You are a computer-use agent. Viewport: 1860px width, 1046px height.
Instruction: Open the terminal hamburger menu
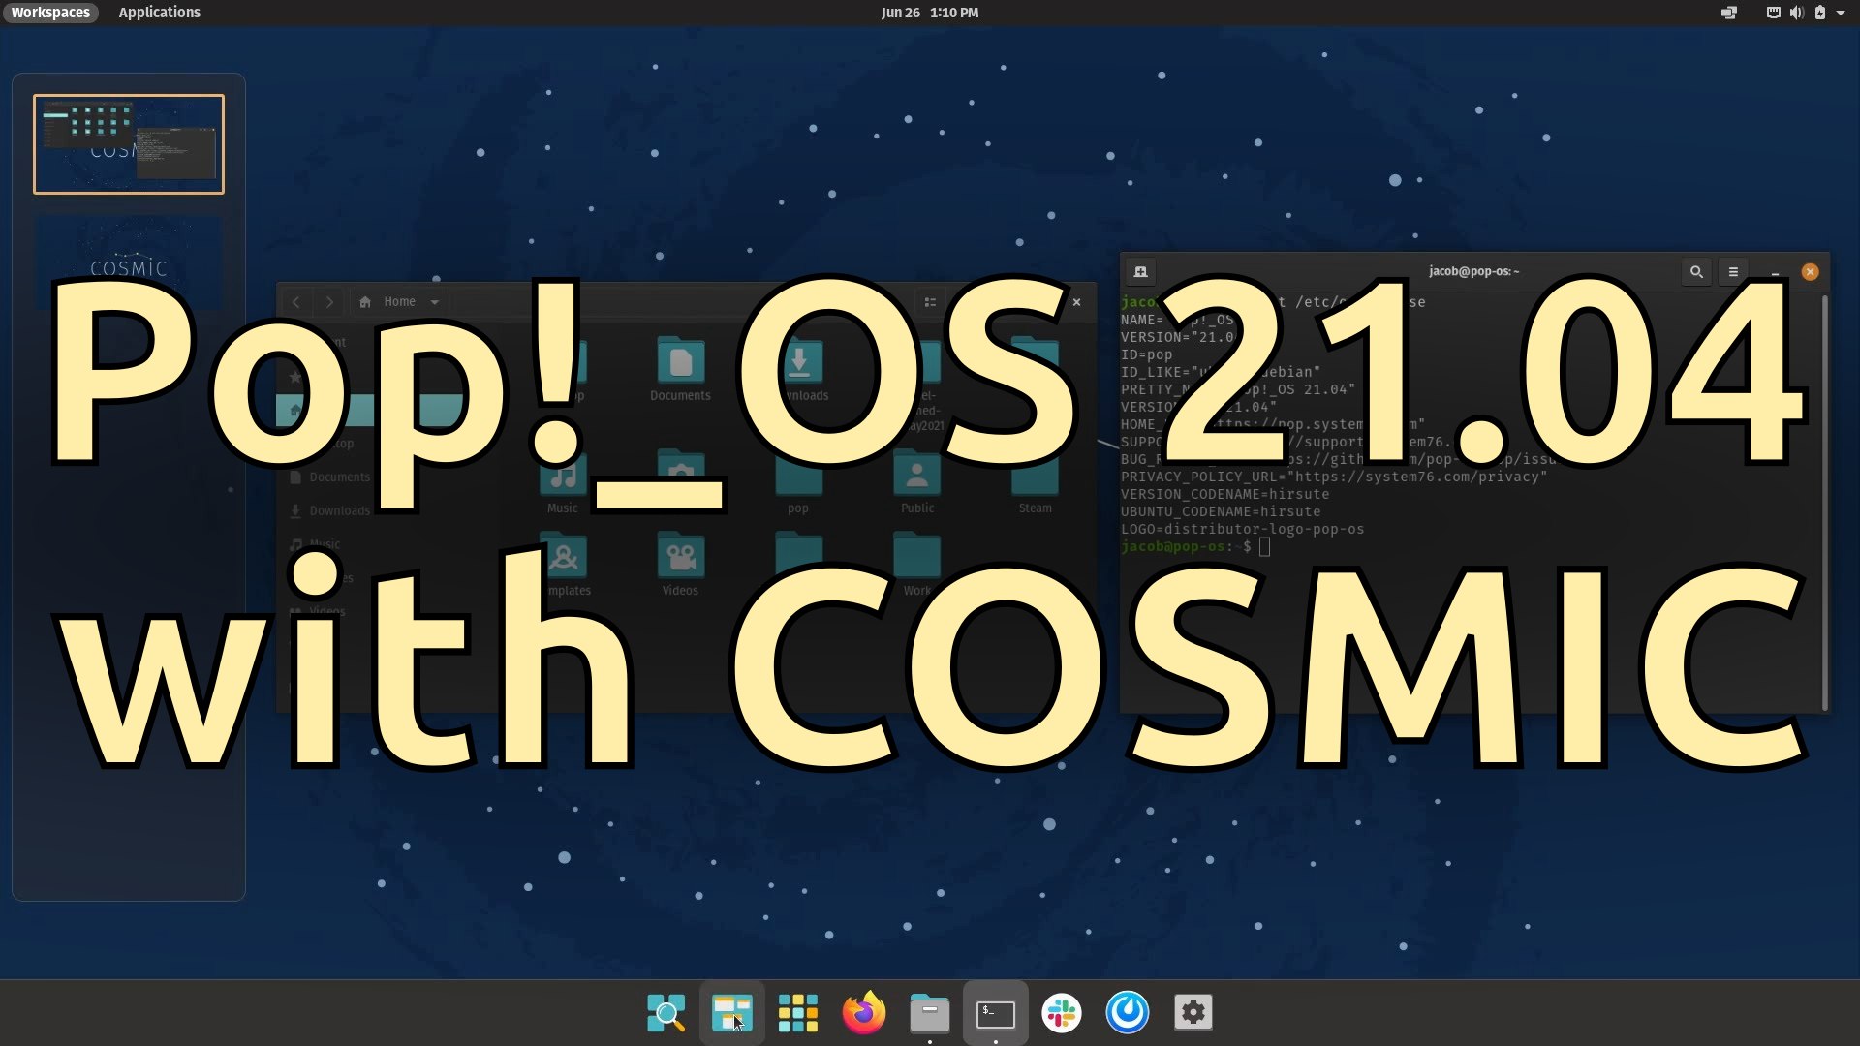coord(1734,271)
